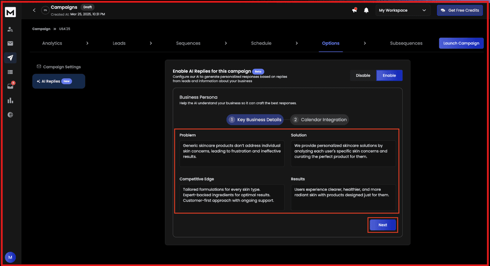Screen dimensions: 490x266
Task: Open the Analytics bar chart sidebar icon
Action: [10, 100]
